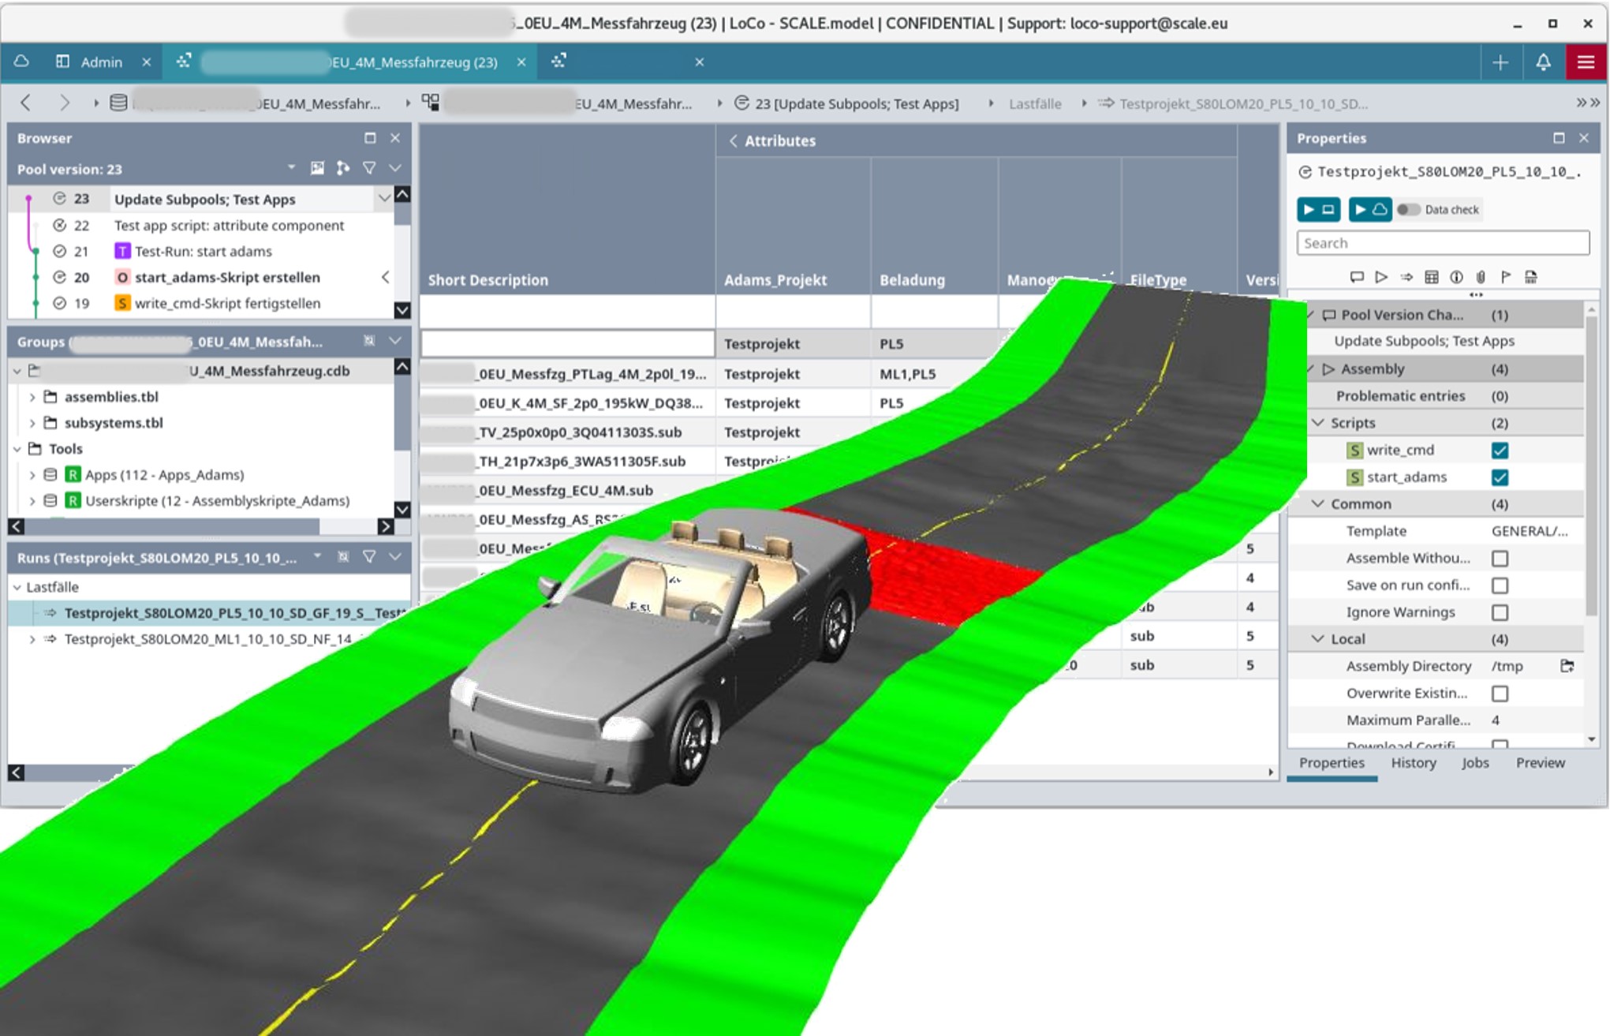Enable the Ignore Warnings checkbox
This screenshot has height=1036, width=1610.
click(x=1499, y=612)
